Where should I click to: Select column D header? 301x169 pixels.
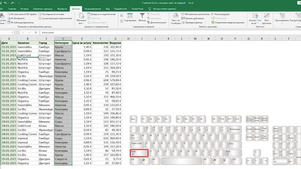click(63, 38)
